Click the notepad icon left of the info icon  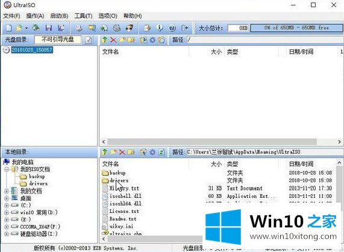147,28
